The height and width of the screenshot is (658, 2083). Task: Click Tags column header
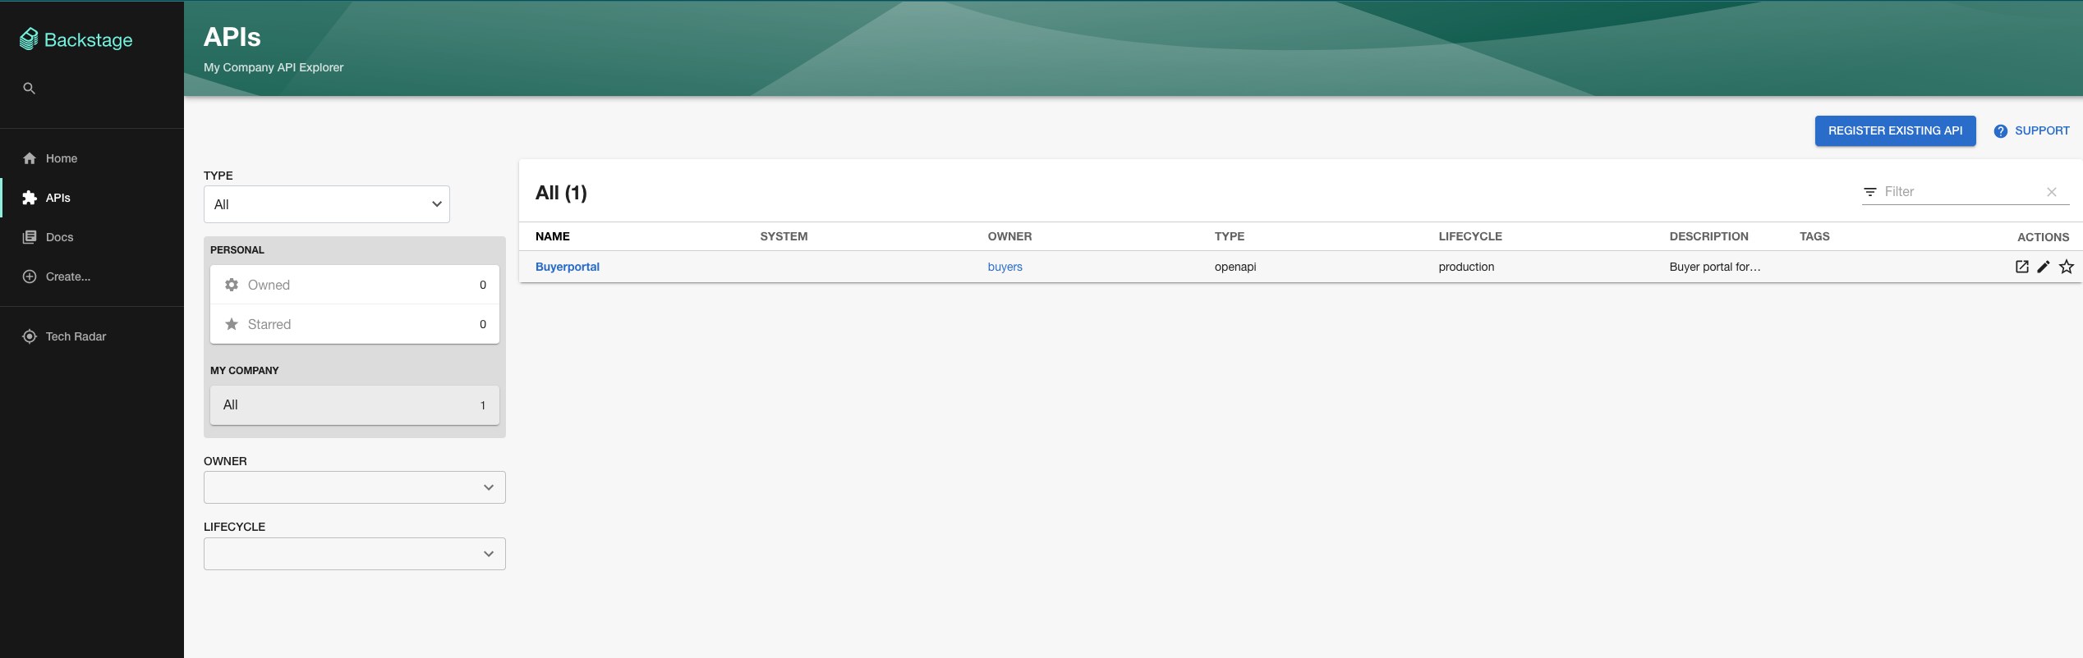(x=1814, y=236)
